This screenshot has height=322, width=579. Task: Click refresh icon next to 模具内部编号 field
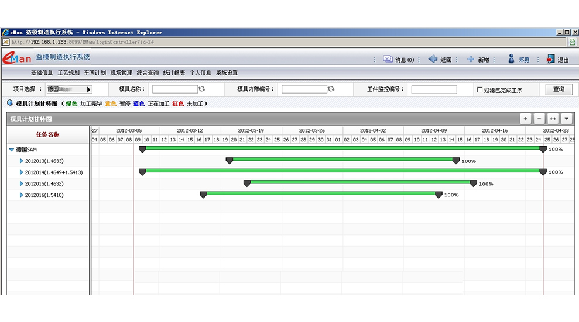[331, 89]
